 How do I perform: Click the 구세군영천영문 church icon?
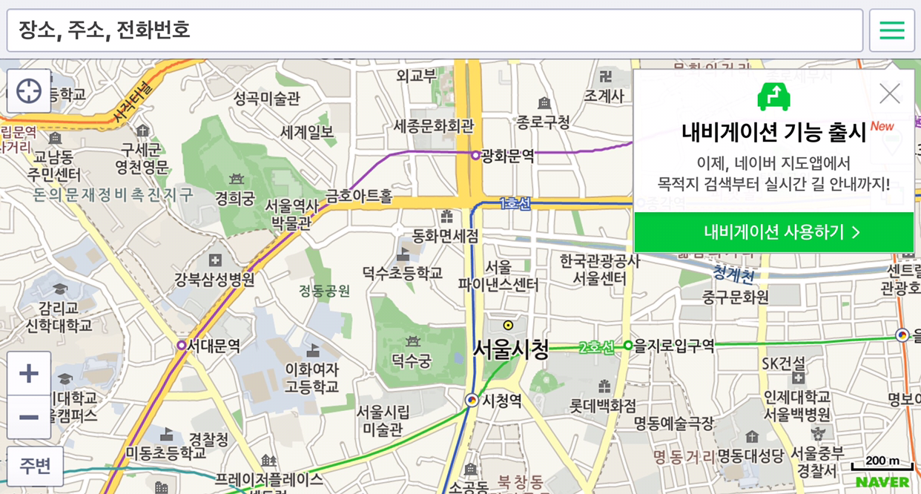point(142,131)
